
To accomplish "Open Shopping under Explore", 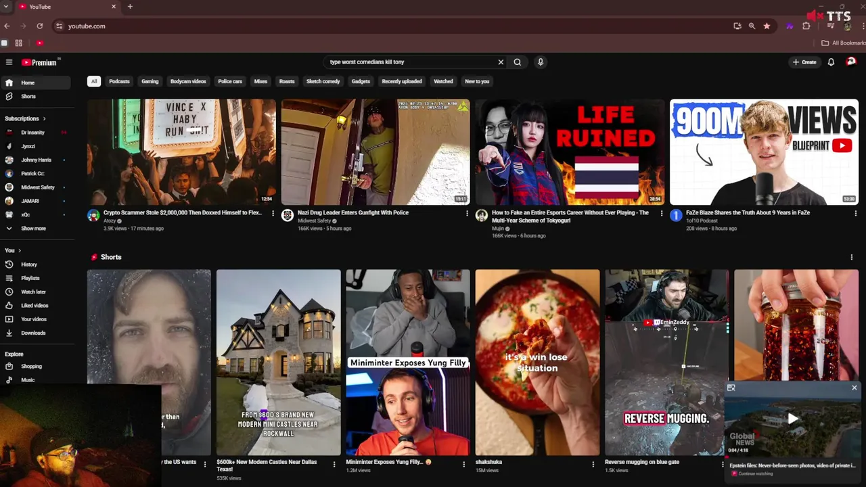I will tap(35, 366).
